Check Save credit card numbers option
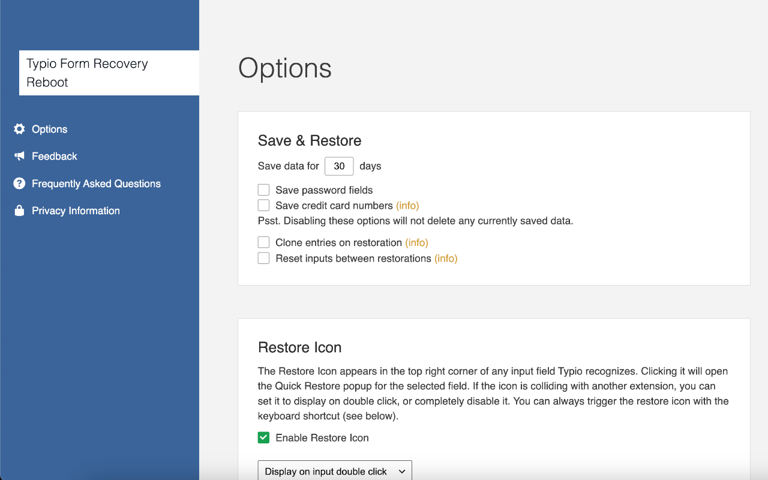Viewport: 768px width, 480px height. pos(263,205)
